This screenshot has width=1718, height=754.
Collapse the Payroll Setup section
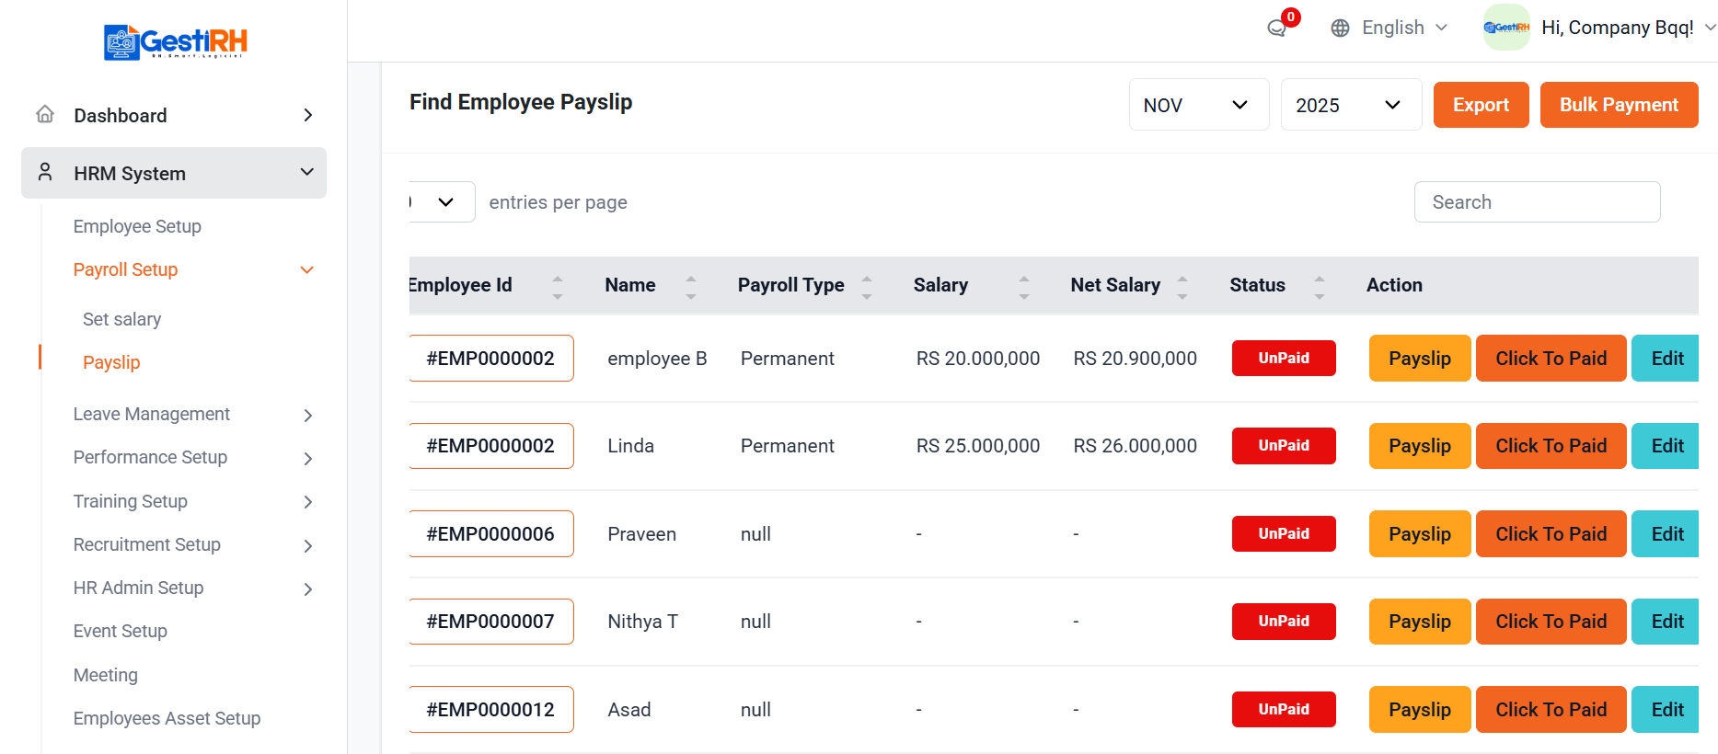click(x=307, y=269)
